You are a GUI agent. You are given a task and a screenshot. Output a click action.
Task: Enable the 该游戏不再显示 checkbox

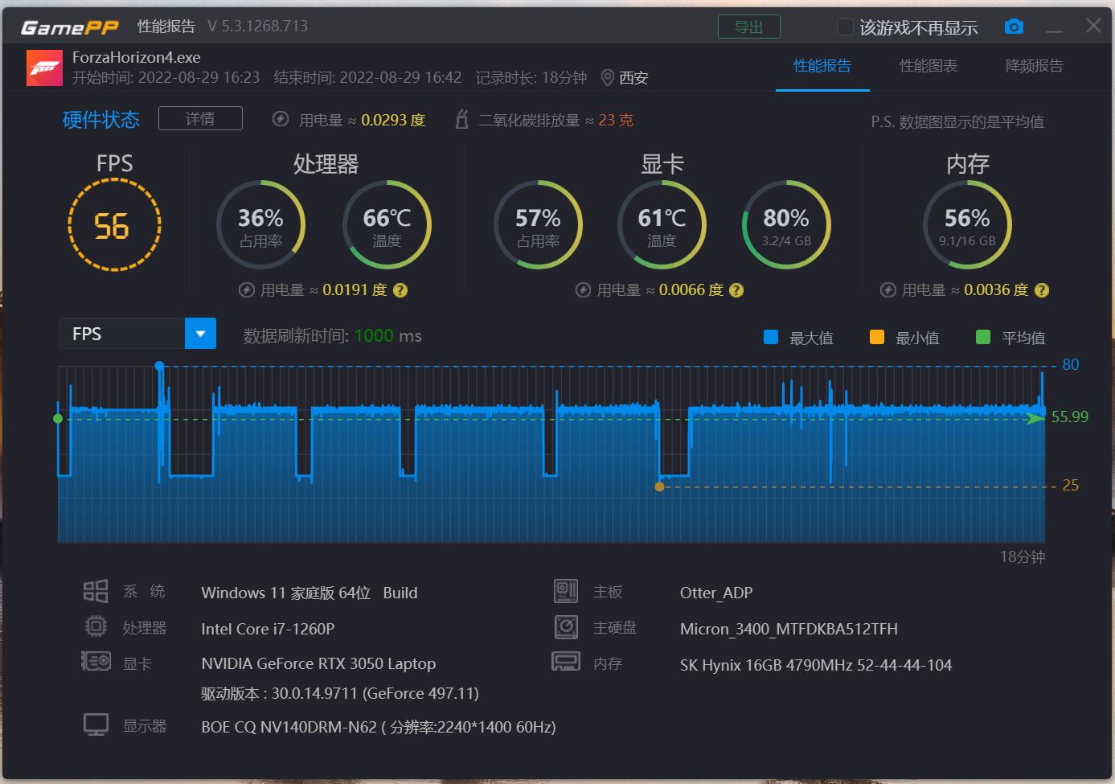pos(845,27)
